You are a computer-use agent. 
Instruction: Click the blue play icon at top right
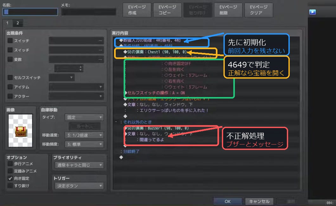(313, 12)
